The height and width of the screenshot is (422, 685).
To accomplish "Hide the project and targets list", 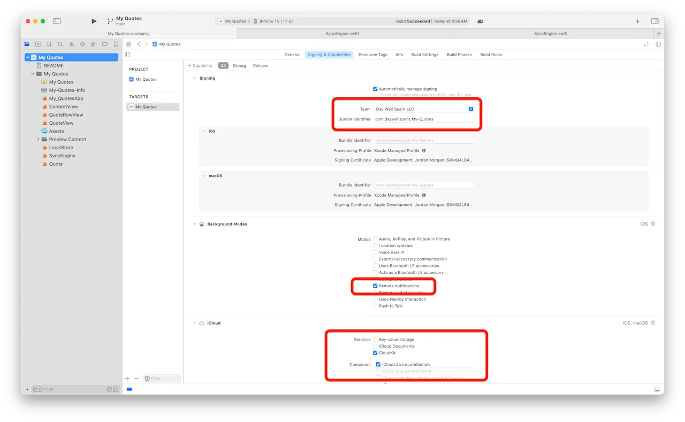I will point(127,55).
